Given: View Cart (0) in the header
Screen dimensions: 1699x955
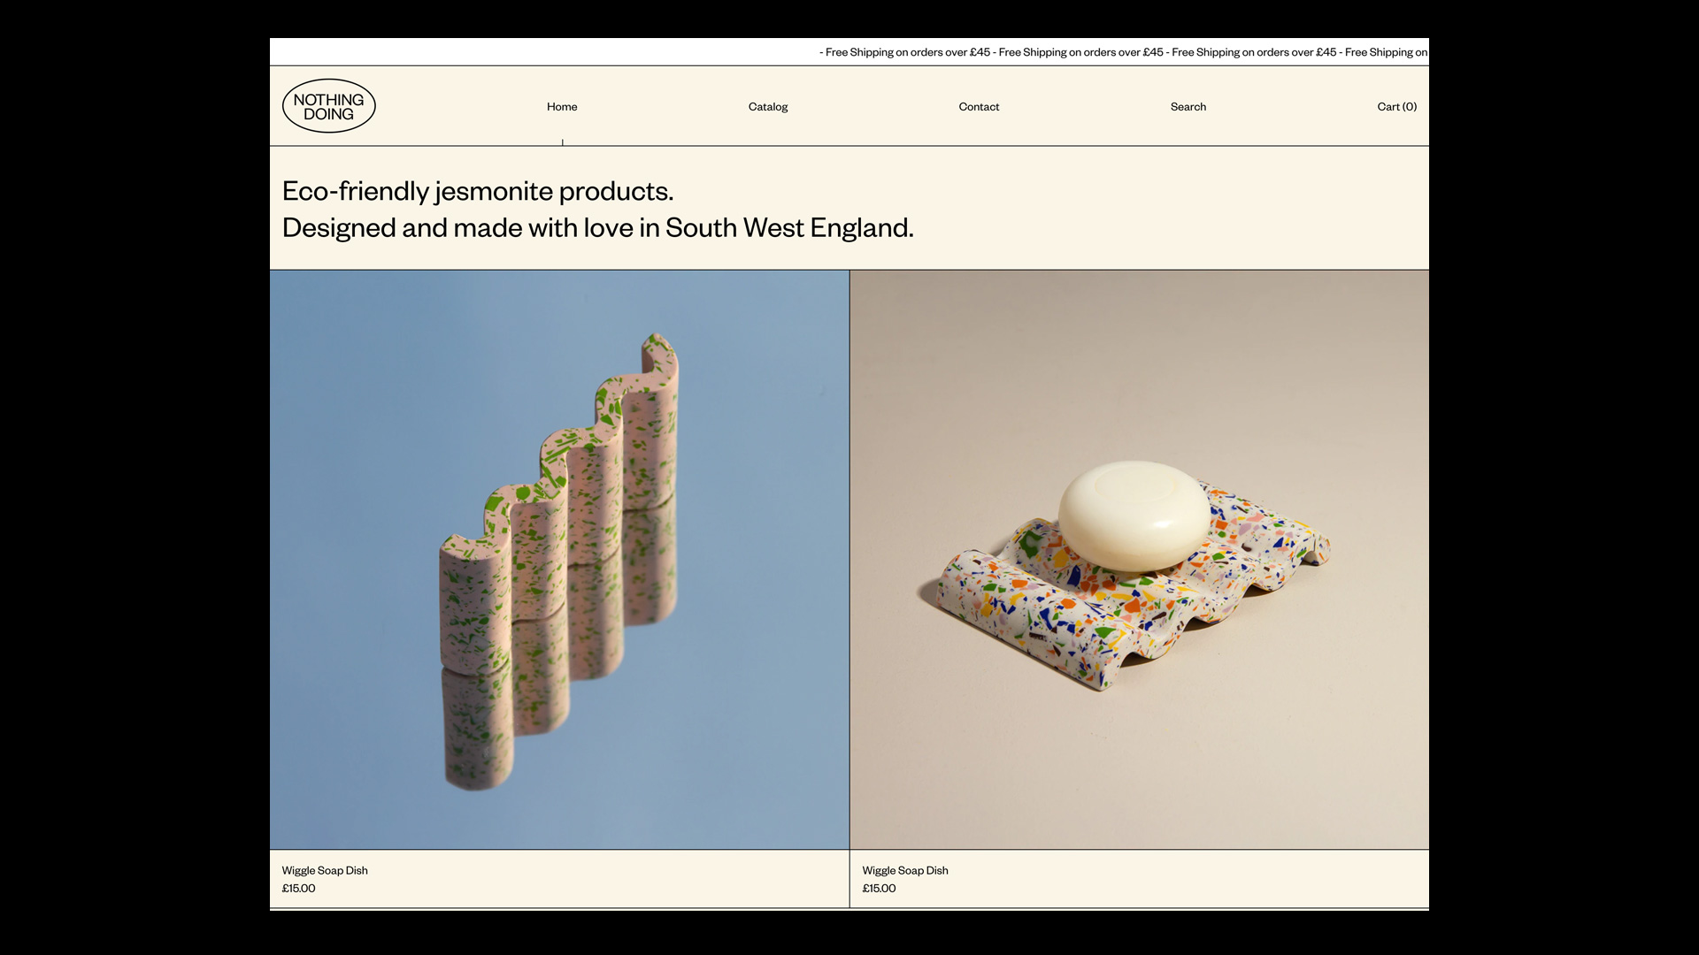Looking at the screenshot, I should (x=1397, y=107).
